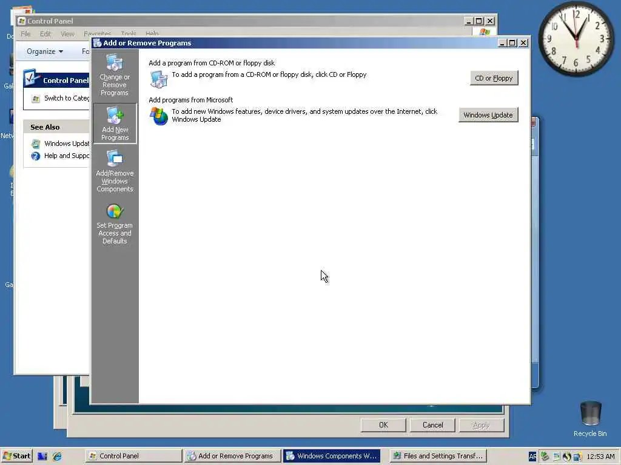Close the Add or Remove Programs window

coord(523,43)
